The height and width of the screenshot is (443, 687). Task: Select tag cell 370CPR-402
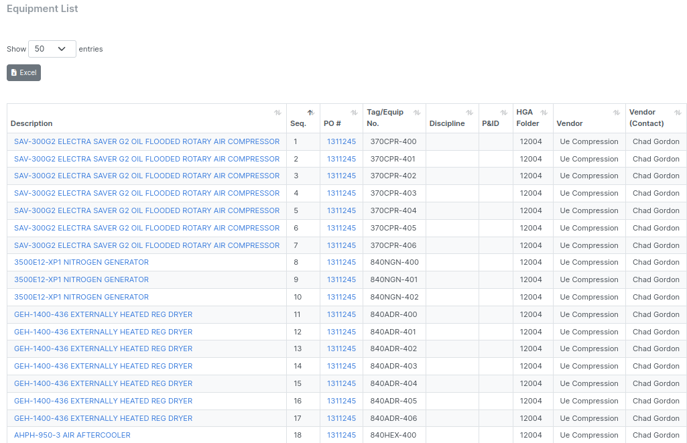click(393, 176)
